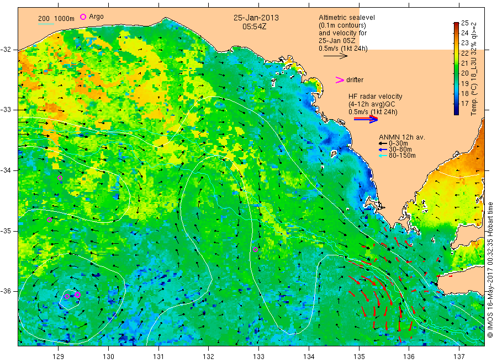497x364 pixels.
Task: Click the '05:54Z' time label
Action: 254,26
